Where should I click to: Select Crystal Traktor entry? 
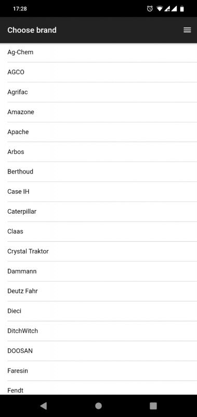98,252
